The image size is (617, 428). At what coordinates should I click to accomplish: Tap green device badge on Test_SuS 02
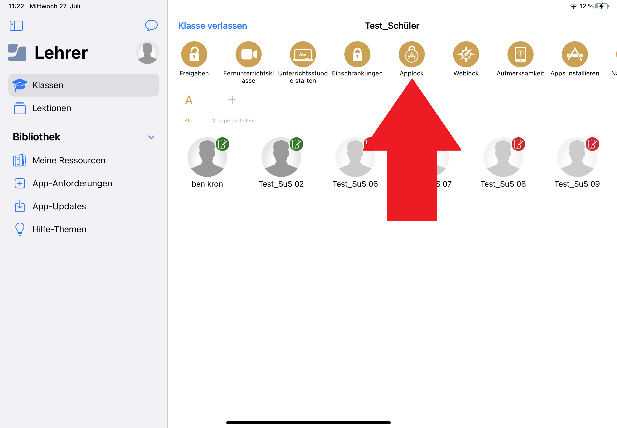[x=296, y=144]
